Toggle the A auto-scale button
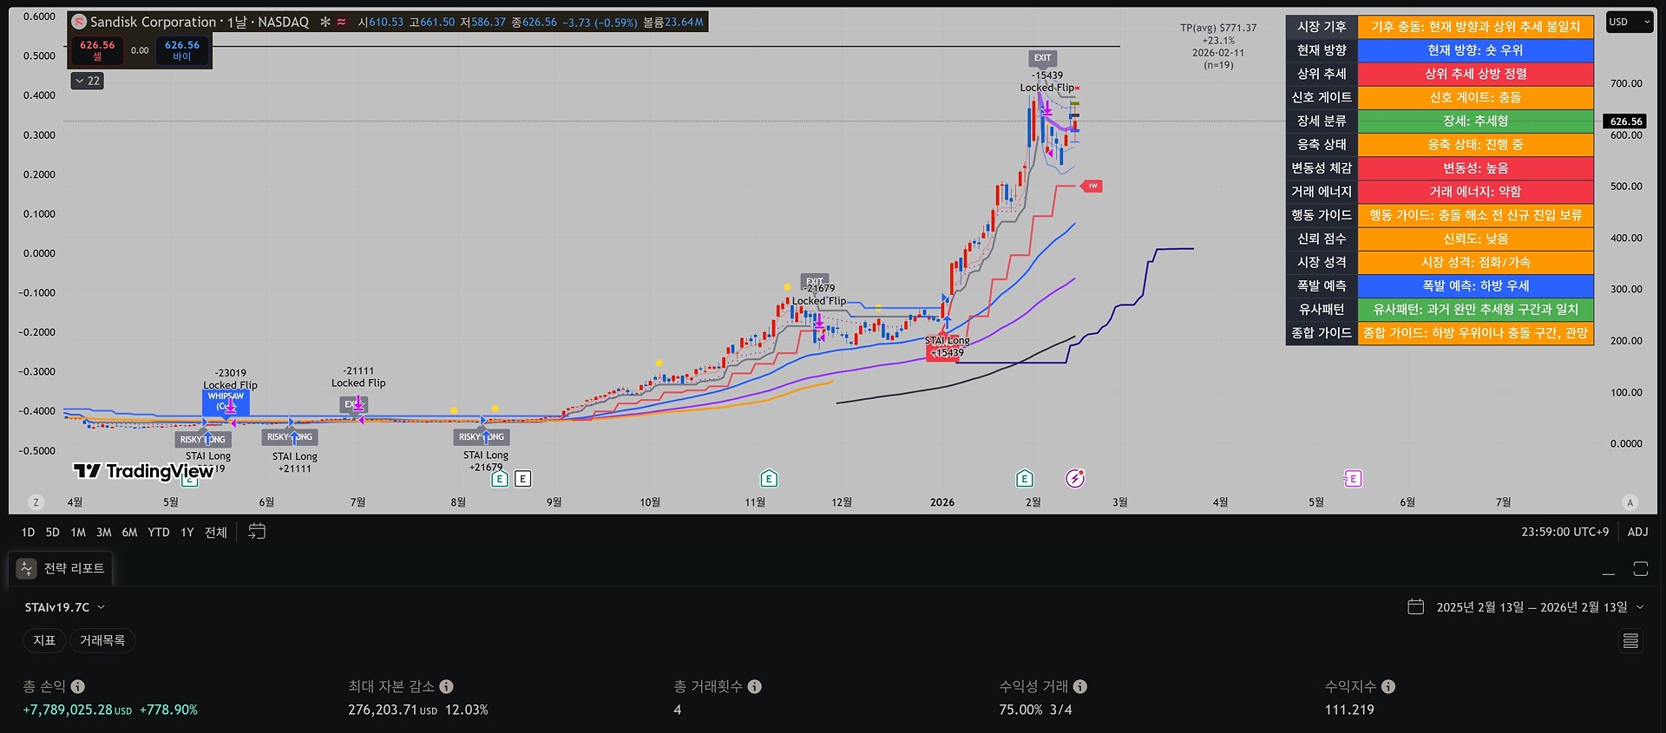 (x=1630, y=502)
